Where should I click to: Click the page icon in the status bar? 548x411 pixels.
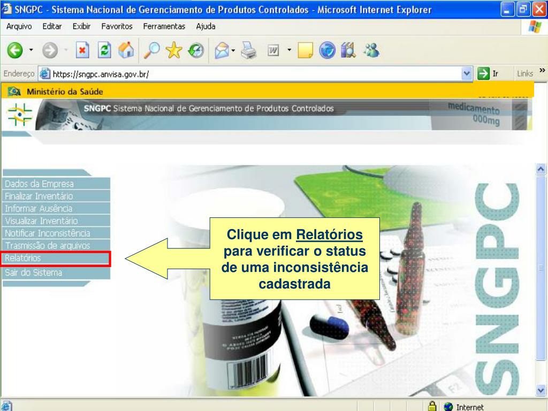tap(6, 406)
